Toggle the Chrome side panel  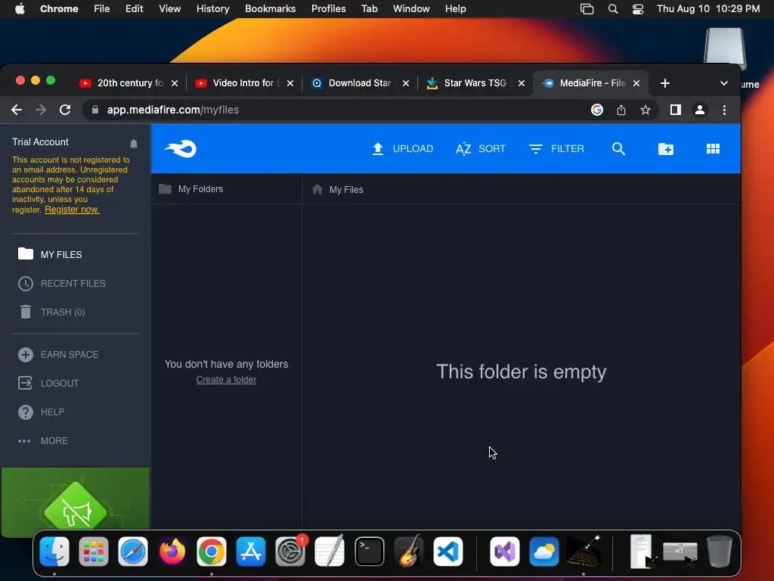click(675, 110)
